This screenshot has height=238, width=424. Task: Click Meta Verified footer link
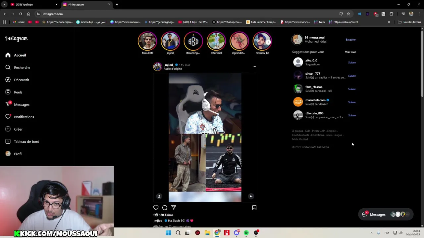click(300, 139)
